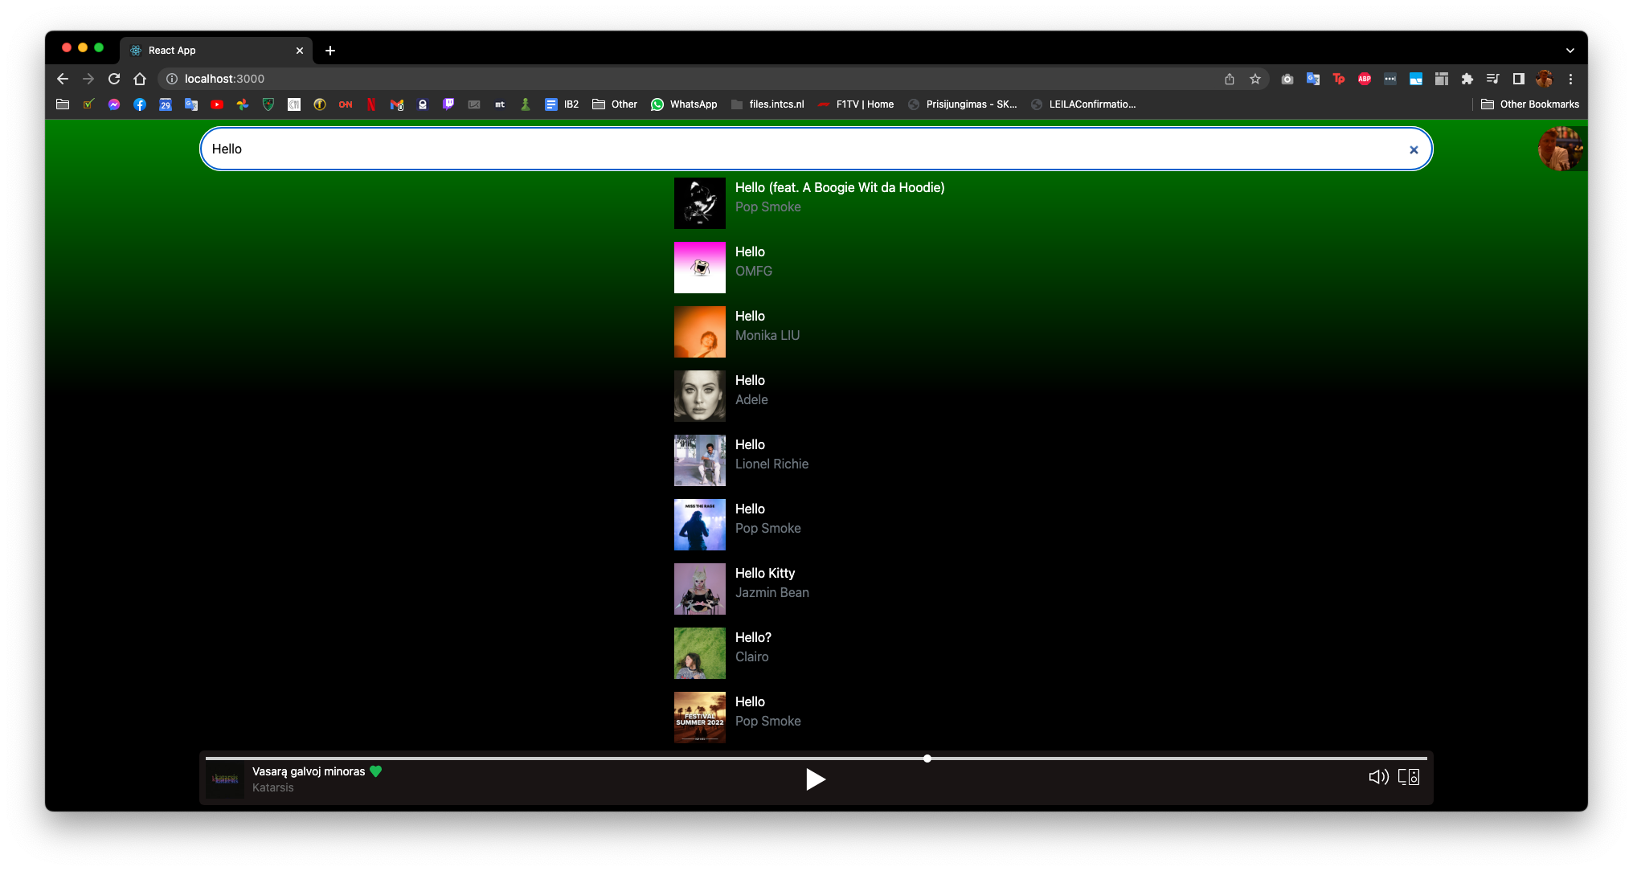Image resolution: width=1633 pixels, height=871 pixels.
Task: Select the Hello (feat. A Boogie Wit da Hoodie) result
Action: coord(809,203)
